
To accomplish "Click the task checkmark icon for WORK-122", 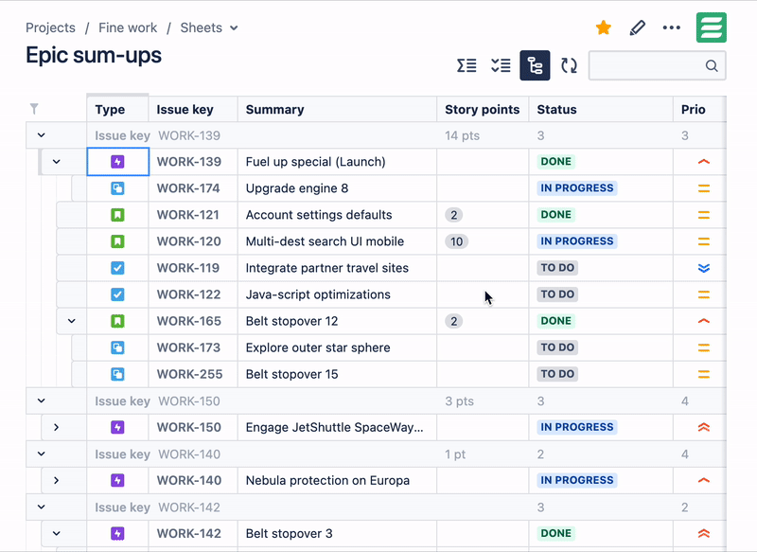I will click(x=117, y=294).
